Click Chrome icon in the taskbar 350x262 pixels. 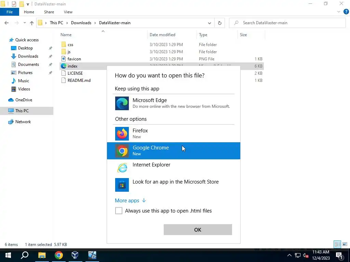tap(58, 255)
